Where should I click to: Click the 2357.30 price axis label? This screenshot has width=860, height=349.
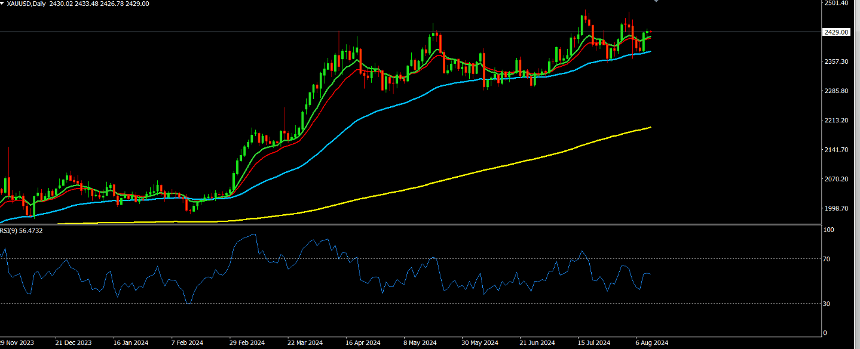pos(836,61)
